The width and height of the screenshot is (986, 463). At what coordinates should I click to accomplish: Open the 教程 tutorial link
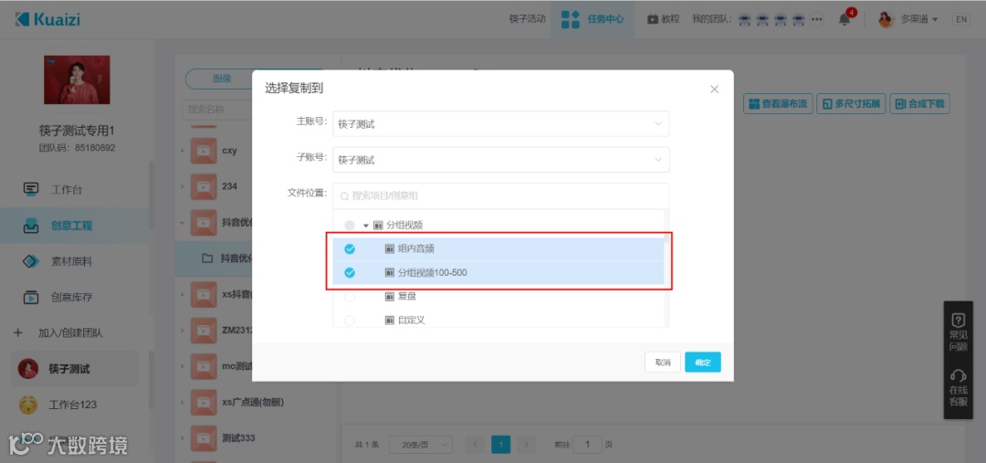click(x=664, y=19)
